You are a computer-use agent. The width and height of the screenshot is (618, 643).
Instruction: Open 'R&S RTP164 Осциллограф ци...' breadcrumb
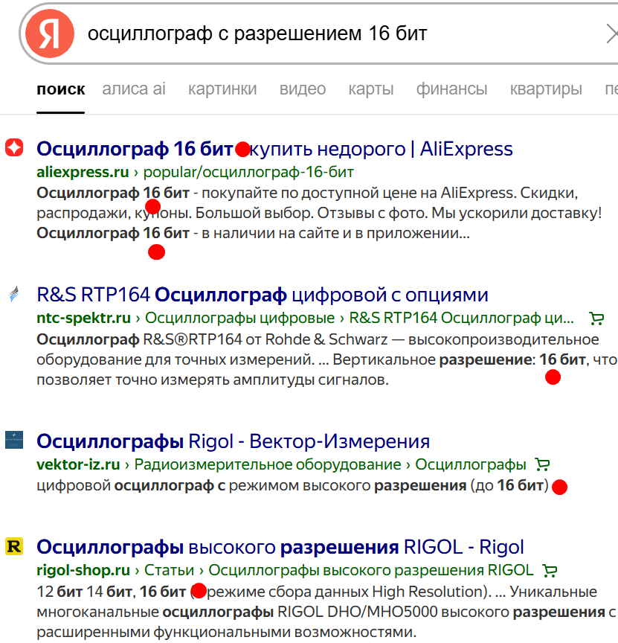[461, 319]
